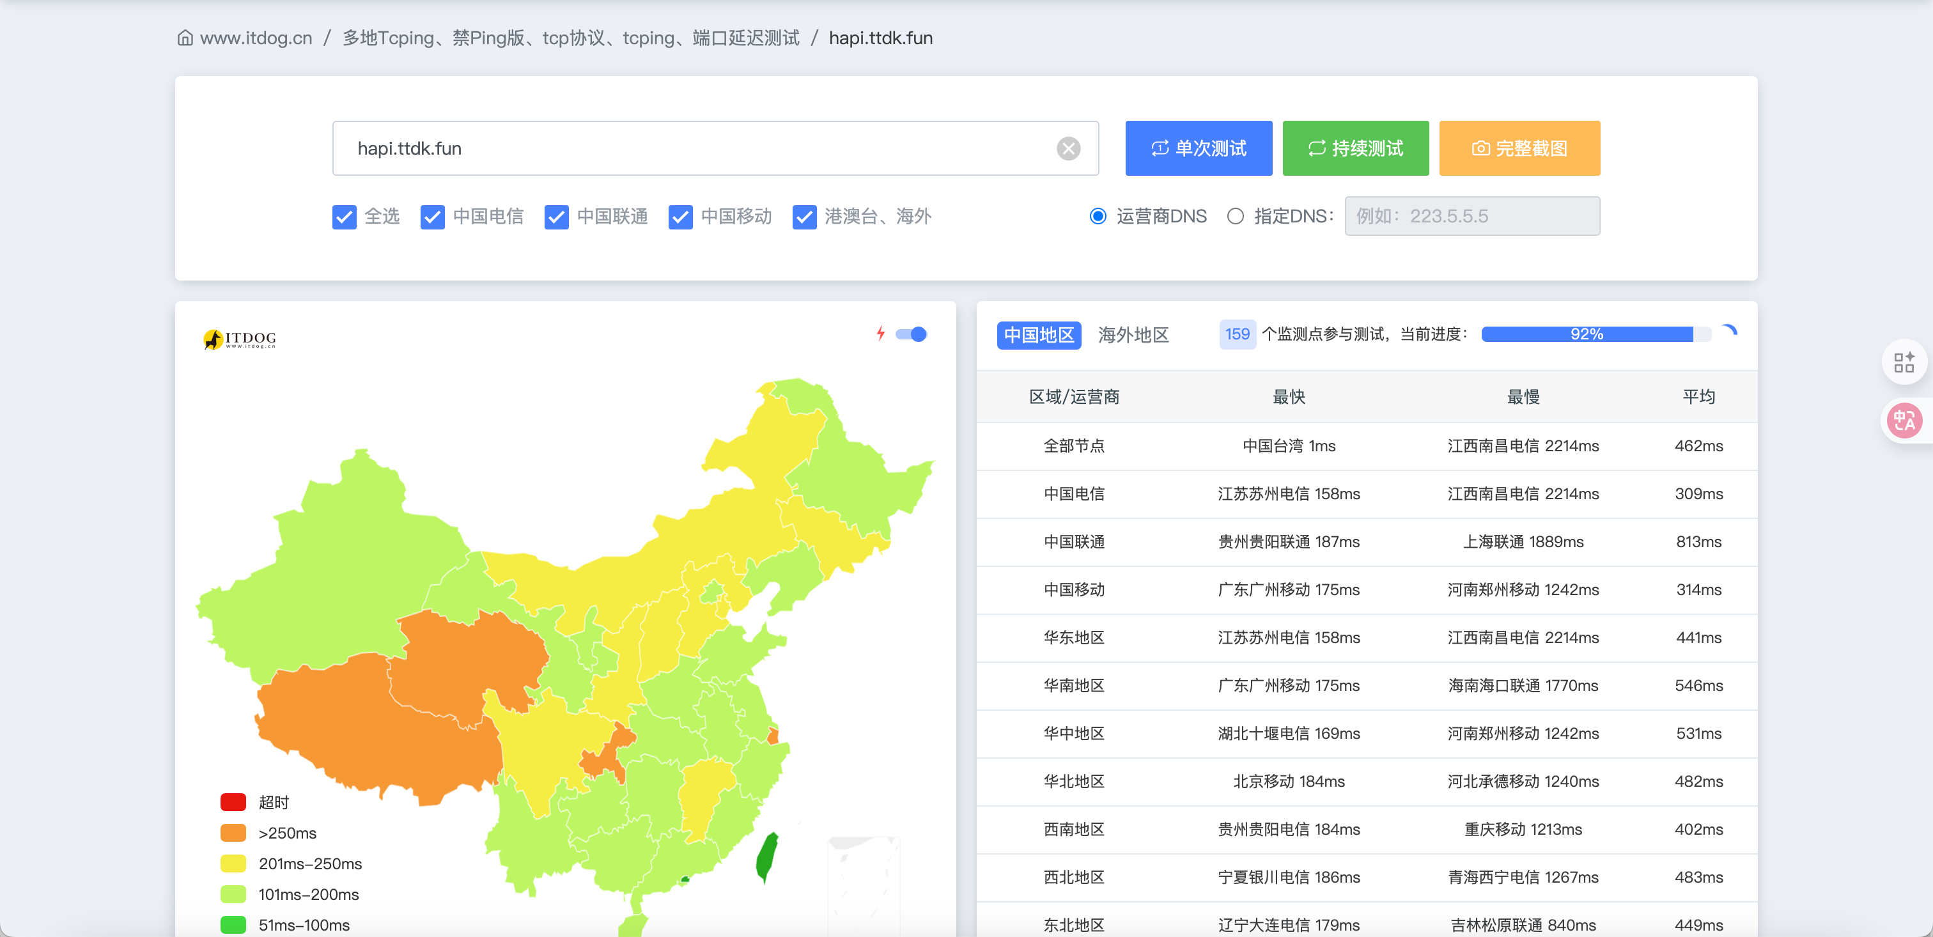This screenshot has width=1933, height=937.
Task: Click the red 超时 legend swatch
Action: [233, 801]
